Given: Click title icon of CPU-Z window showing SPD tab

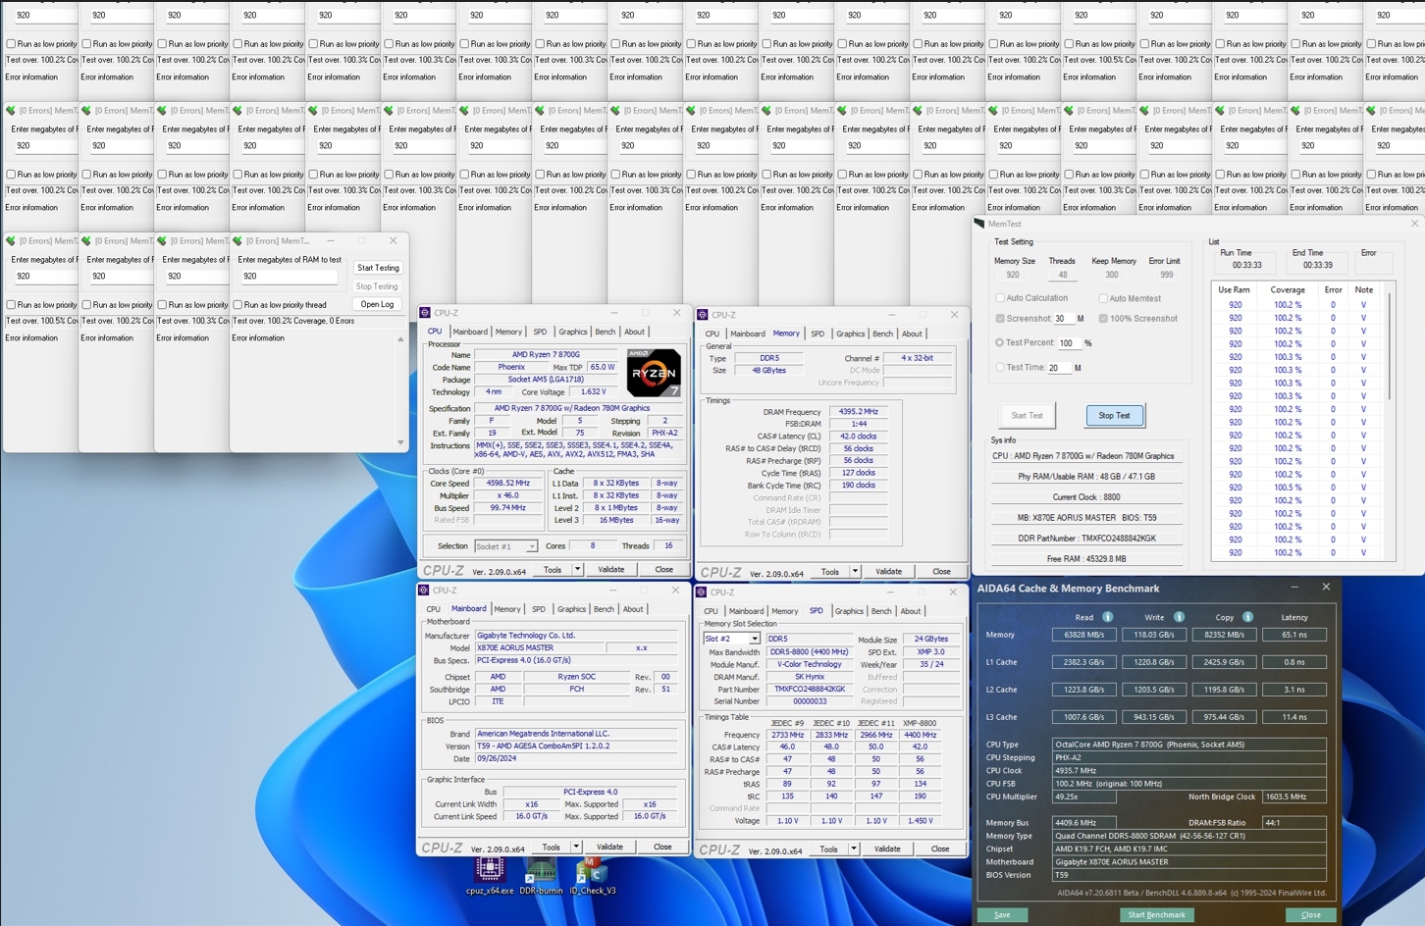Looking at the screenshot, I should (x=702, y=592).
